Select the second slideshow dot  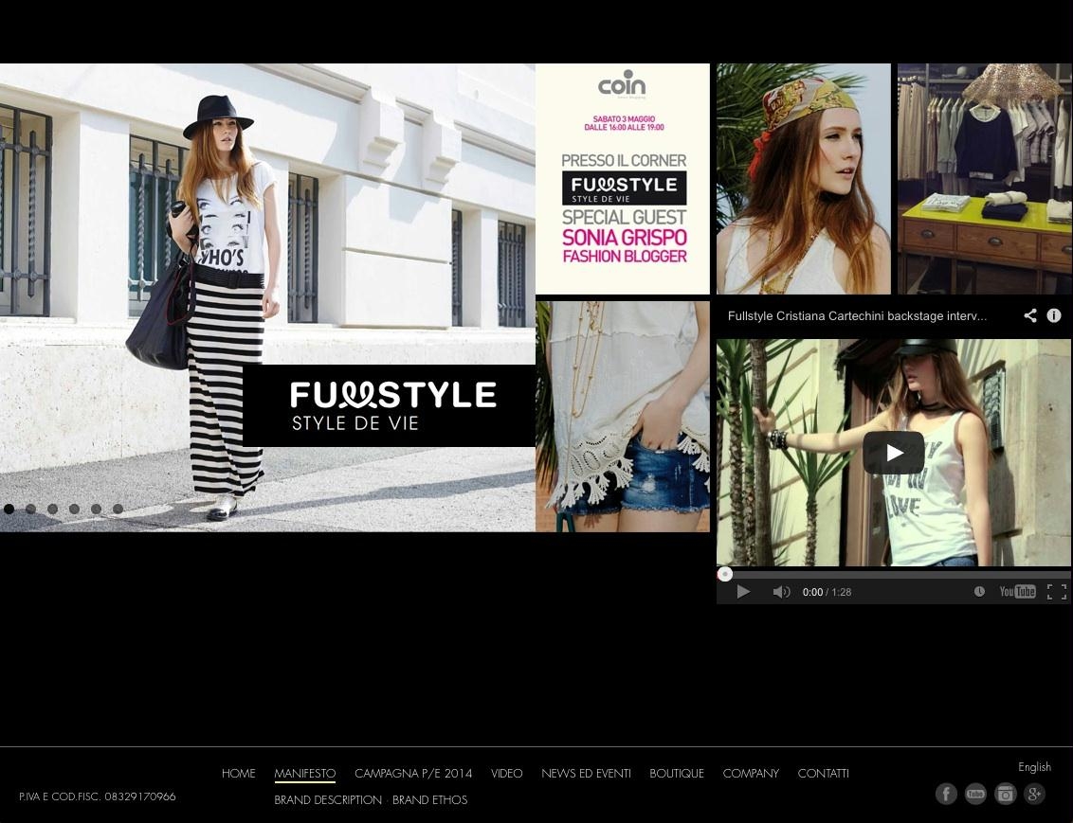point(31,510)
